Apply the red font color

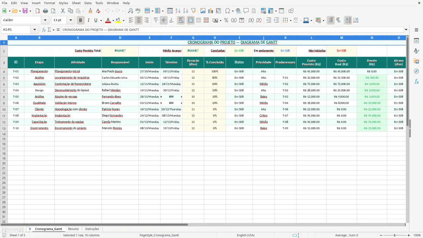[x=108, y=20]
